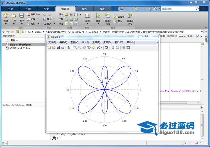Click the Up One Level folder icon
The image size is (210, 147).
click(13, 32)
